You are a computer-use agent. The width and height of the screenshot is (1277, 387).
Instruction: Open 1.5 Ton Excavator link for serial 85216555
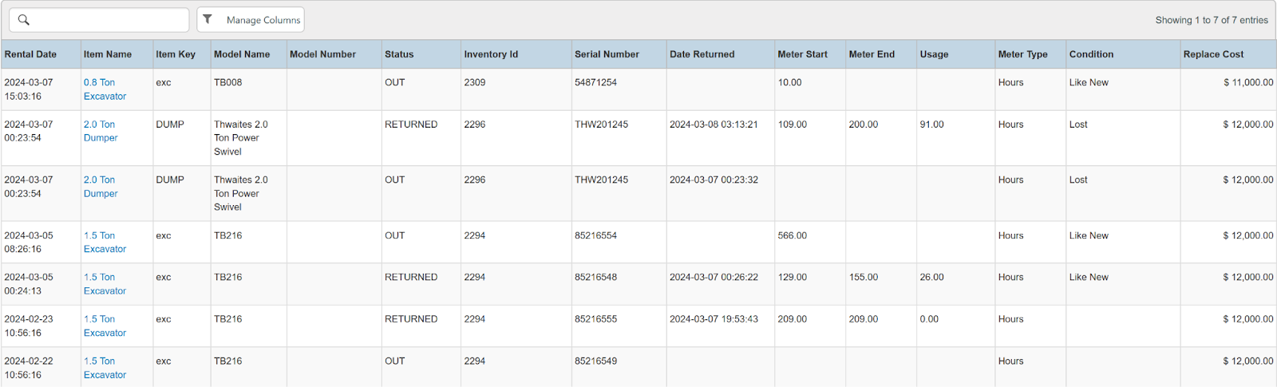tap(105, 326)
